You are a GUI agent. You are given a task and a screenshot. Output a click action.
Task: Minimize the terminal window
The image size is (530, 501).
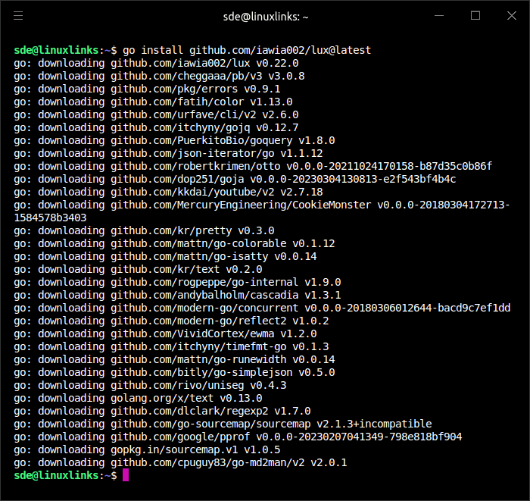439,16
